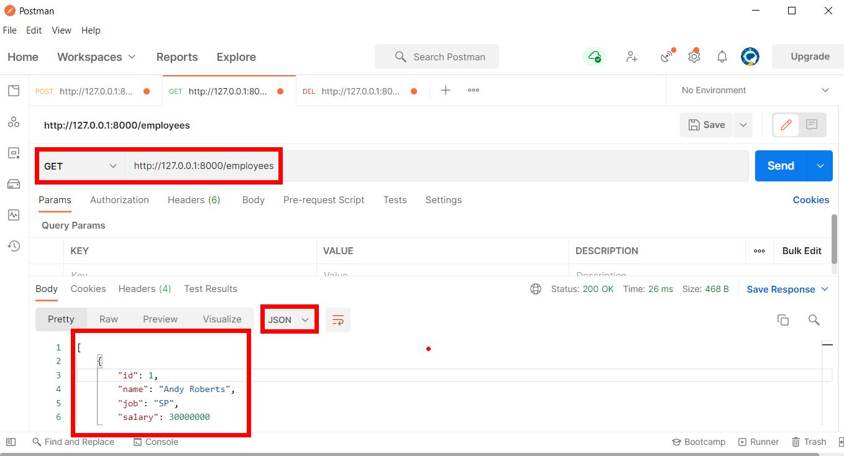Open the user avatar menu
Viewport: 844px width, 456px height.
point(750,57)
